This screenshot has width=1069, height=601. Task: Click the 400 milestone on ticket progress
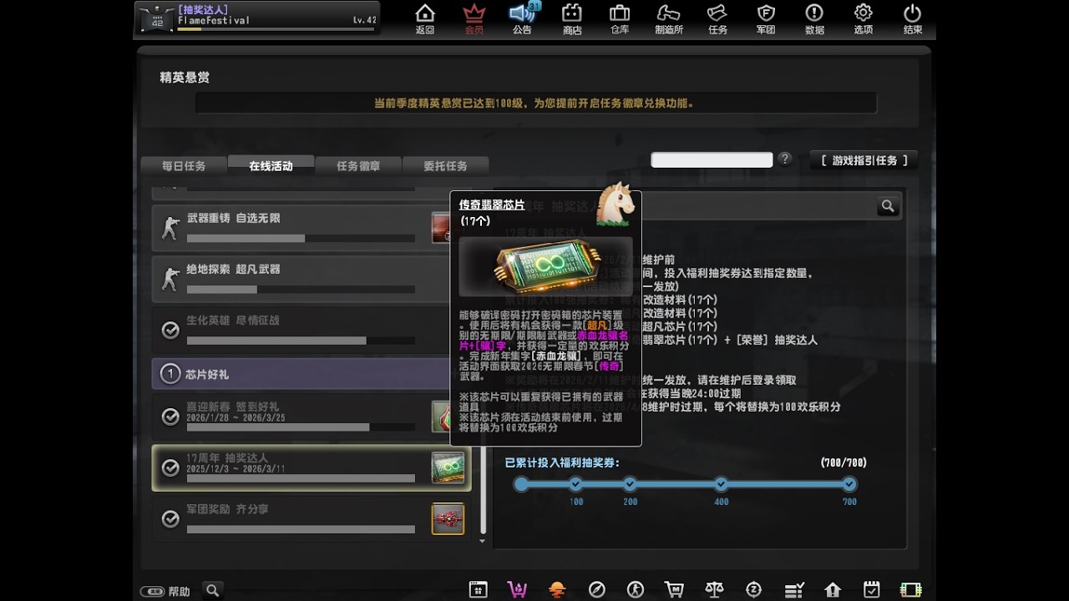[x=721, y=484]
